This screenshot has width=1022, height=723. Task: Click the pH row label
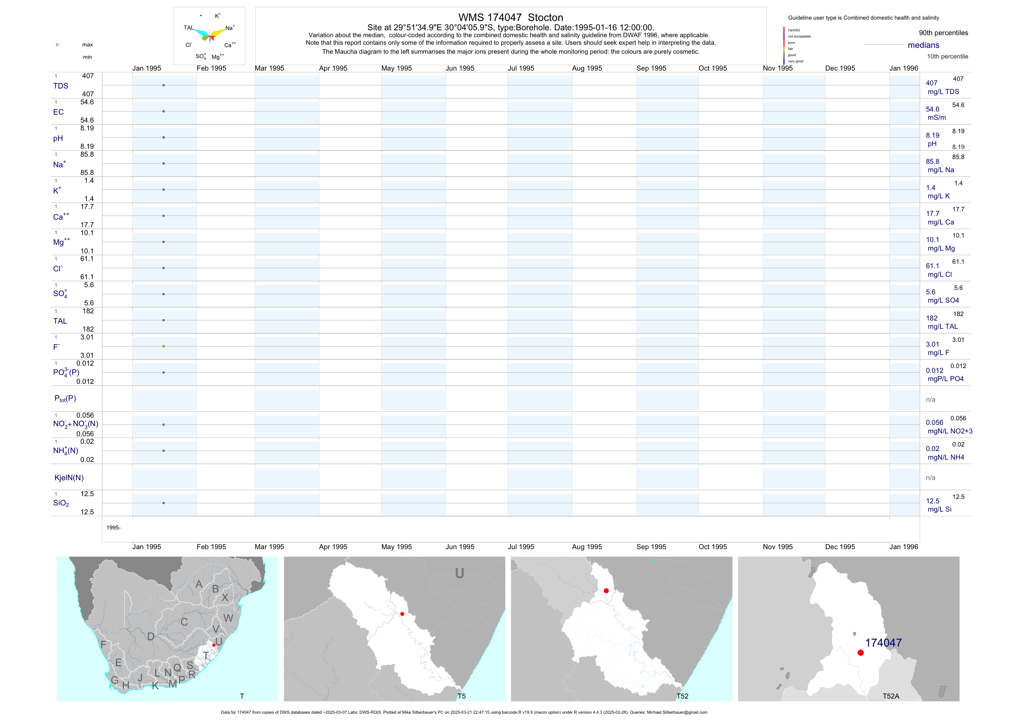coord(58,138)
